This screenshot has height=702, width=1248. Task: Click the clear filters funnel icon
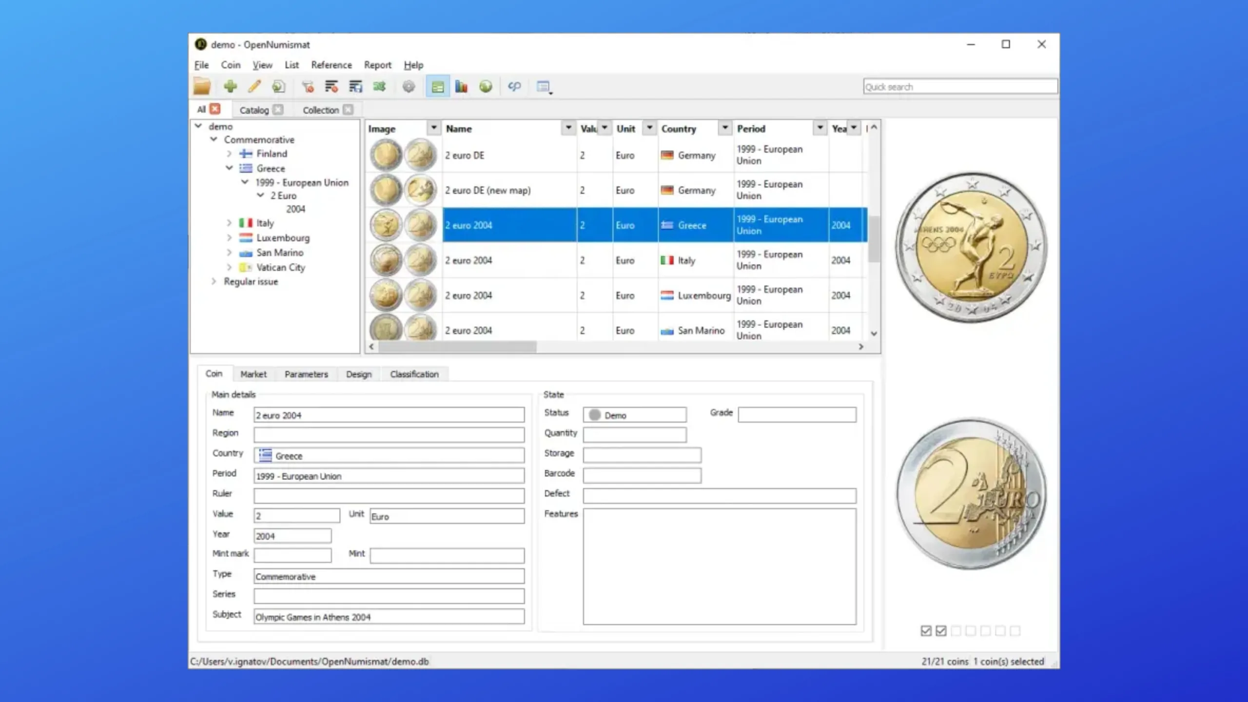(x=308, y=87)
